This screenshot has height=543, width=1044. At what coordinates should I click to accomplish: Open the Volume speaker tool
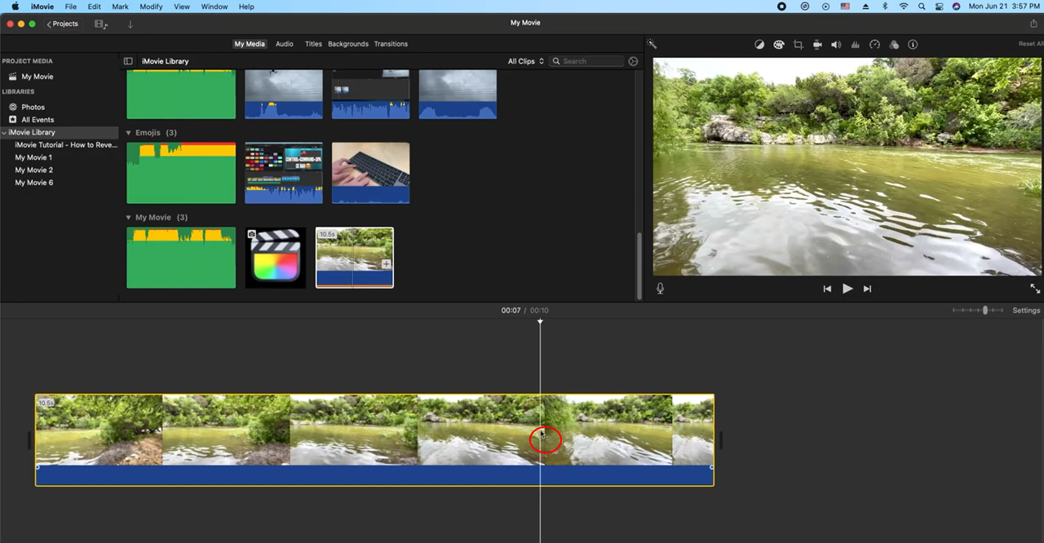click(836, 45)
